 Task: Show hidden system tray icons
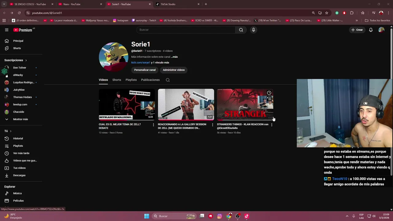pyautogui.click(x=347, y=216)
